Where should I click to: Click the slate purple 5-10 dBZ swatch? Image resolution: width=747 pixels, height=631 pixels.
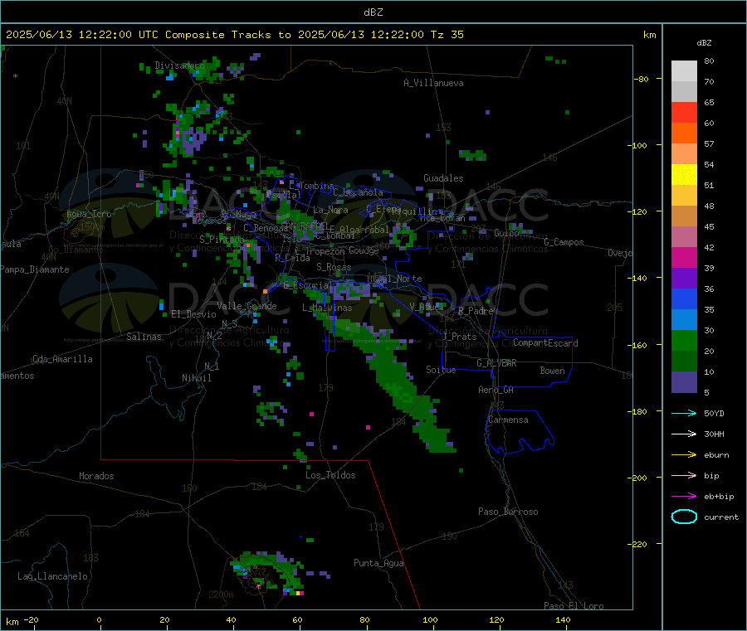(684, 382)
